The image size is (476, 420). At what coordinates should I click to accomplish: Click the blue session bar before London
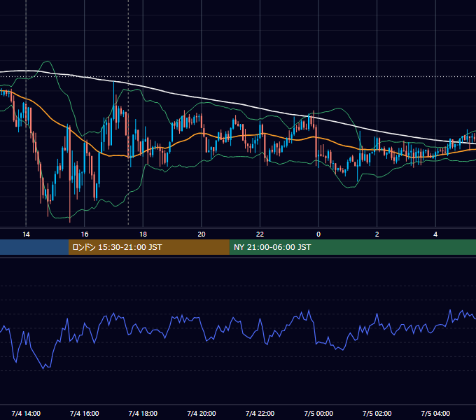coord(34,247)
